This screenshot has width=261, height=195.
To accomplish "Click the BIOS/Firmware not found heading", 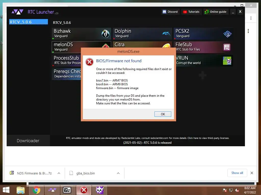I will (x=119, y=61).
